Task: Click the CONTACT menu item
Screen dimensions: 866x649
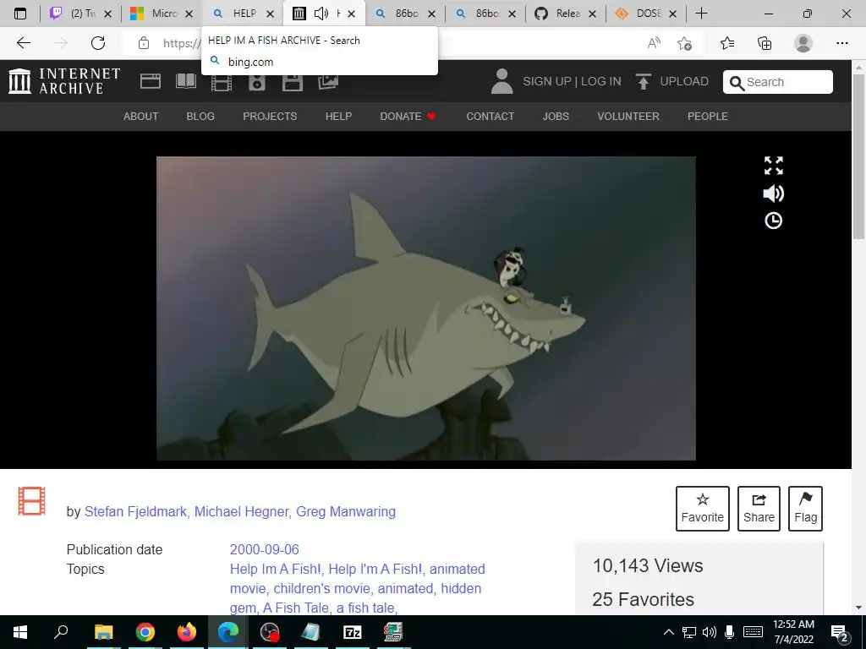Action: click(x=490, y=117)
